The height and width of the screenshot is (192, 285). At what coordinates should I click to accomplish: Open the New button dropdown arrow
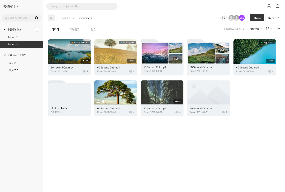(x=278, y=18)
